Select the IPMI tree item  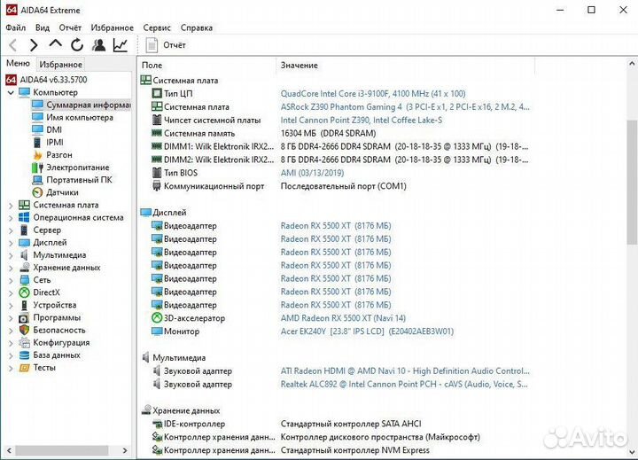(x=55, y=142)
